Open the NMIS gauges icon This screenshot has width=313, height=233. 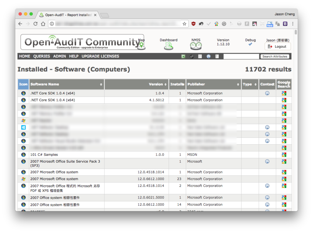click(x=196, y=46)
